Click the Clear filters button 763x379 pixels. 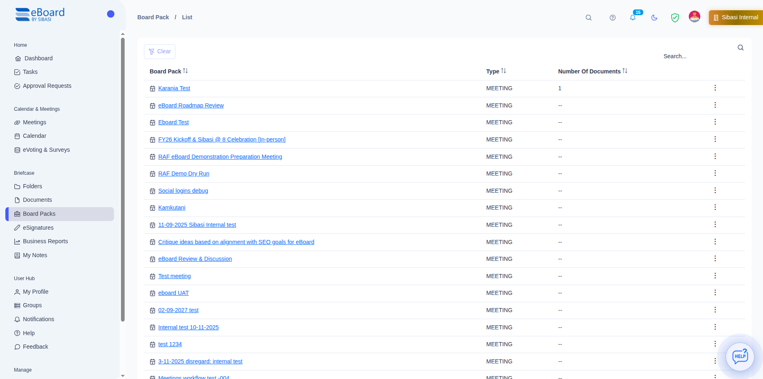click(x=159, y=52)
